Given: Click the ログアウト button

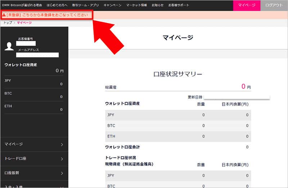Looking at the screenshot, I should click(x=274, y=5).
